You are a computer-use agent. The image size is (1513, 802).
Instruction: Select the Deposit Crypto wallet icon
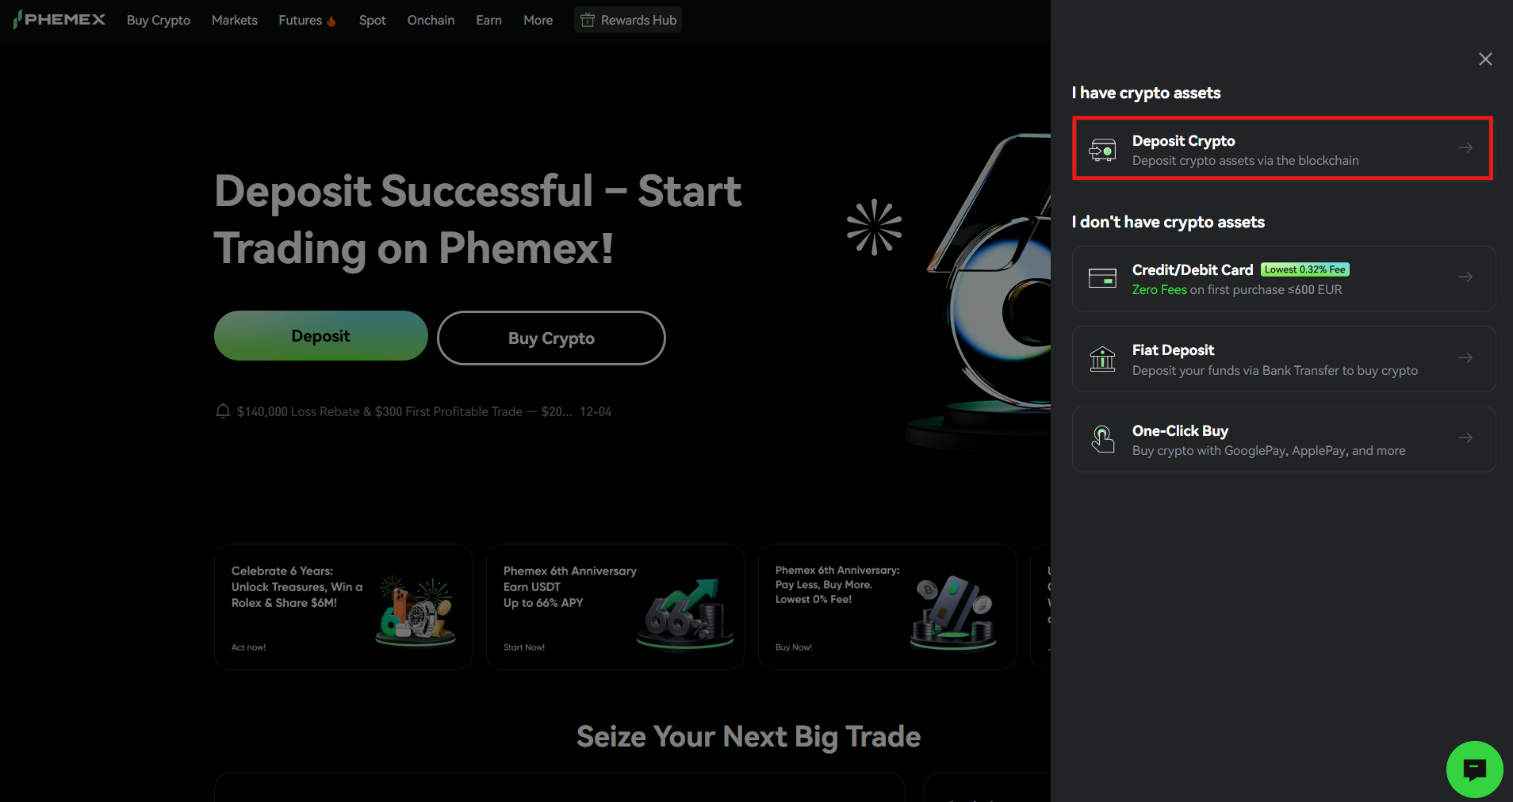tap(1103, 148)
